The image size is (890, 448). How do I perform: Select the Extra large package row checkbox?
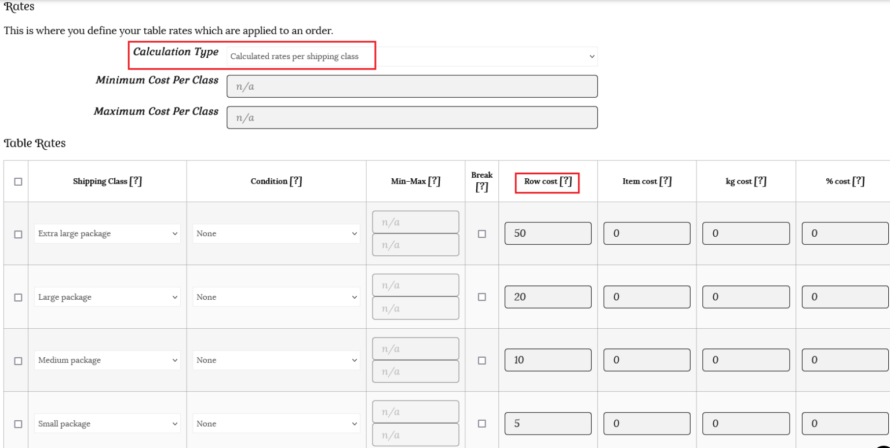click(x=18, y=234)
